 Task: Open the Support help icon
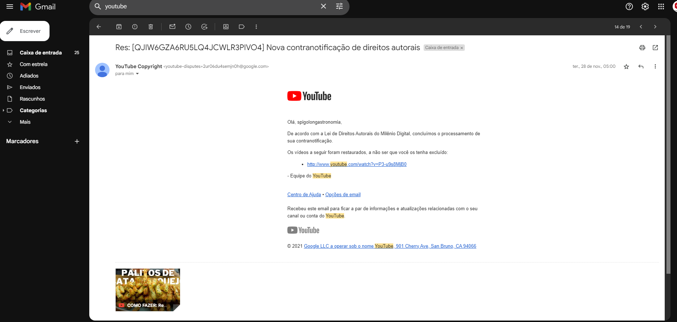629,6
